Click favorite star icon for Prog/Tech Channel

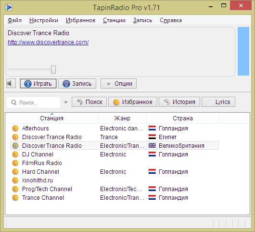[x=15, y=189]
